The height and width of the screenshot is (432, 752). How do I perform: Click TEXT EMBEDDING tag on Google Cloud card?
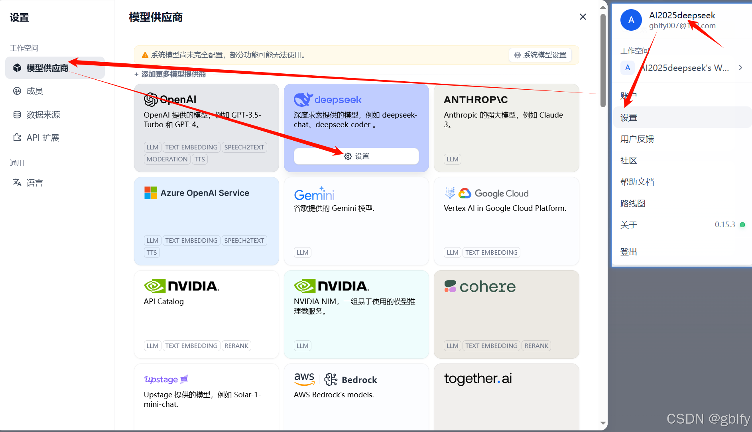click(x=491, y=253)
